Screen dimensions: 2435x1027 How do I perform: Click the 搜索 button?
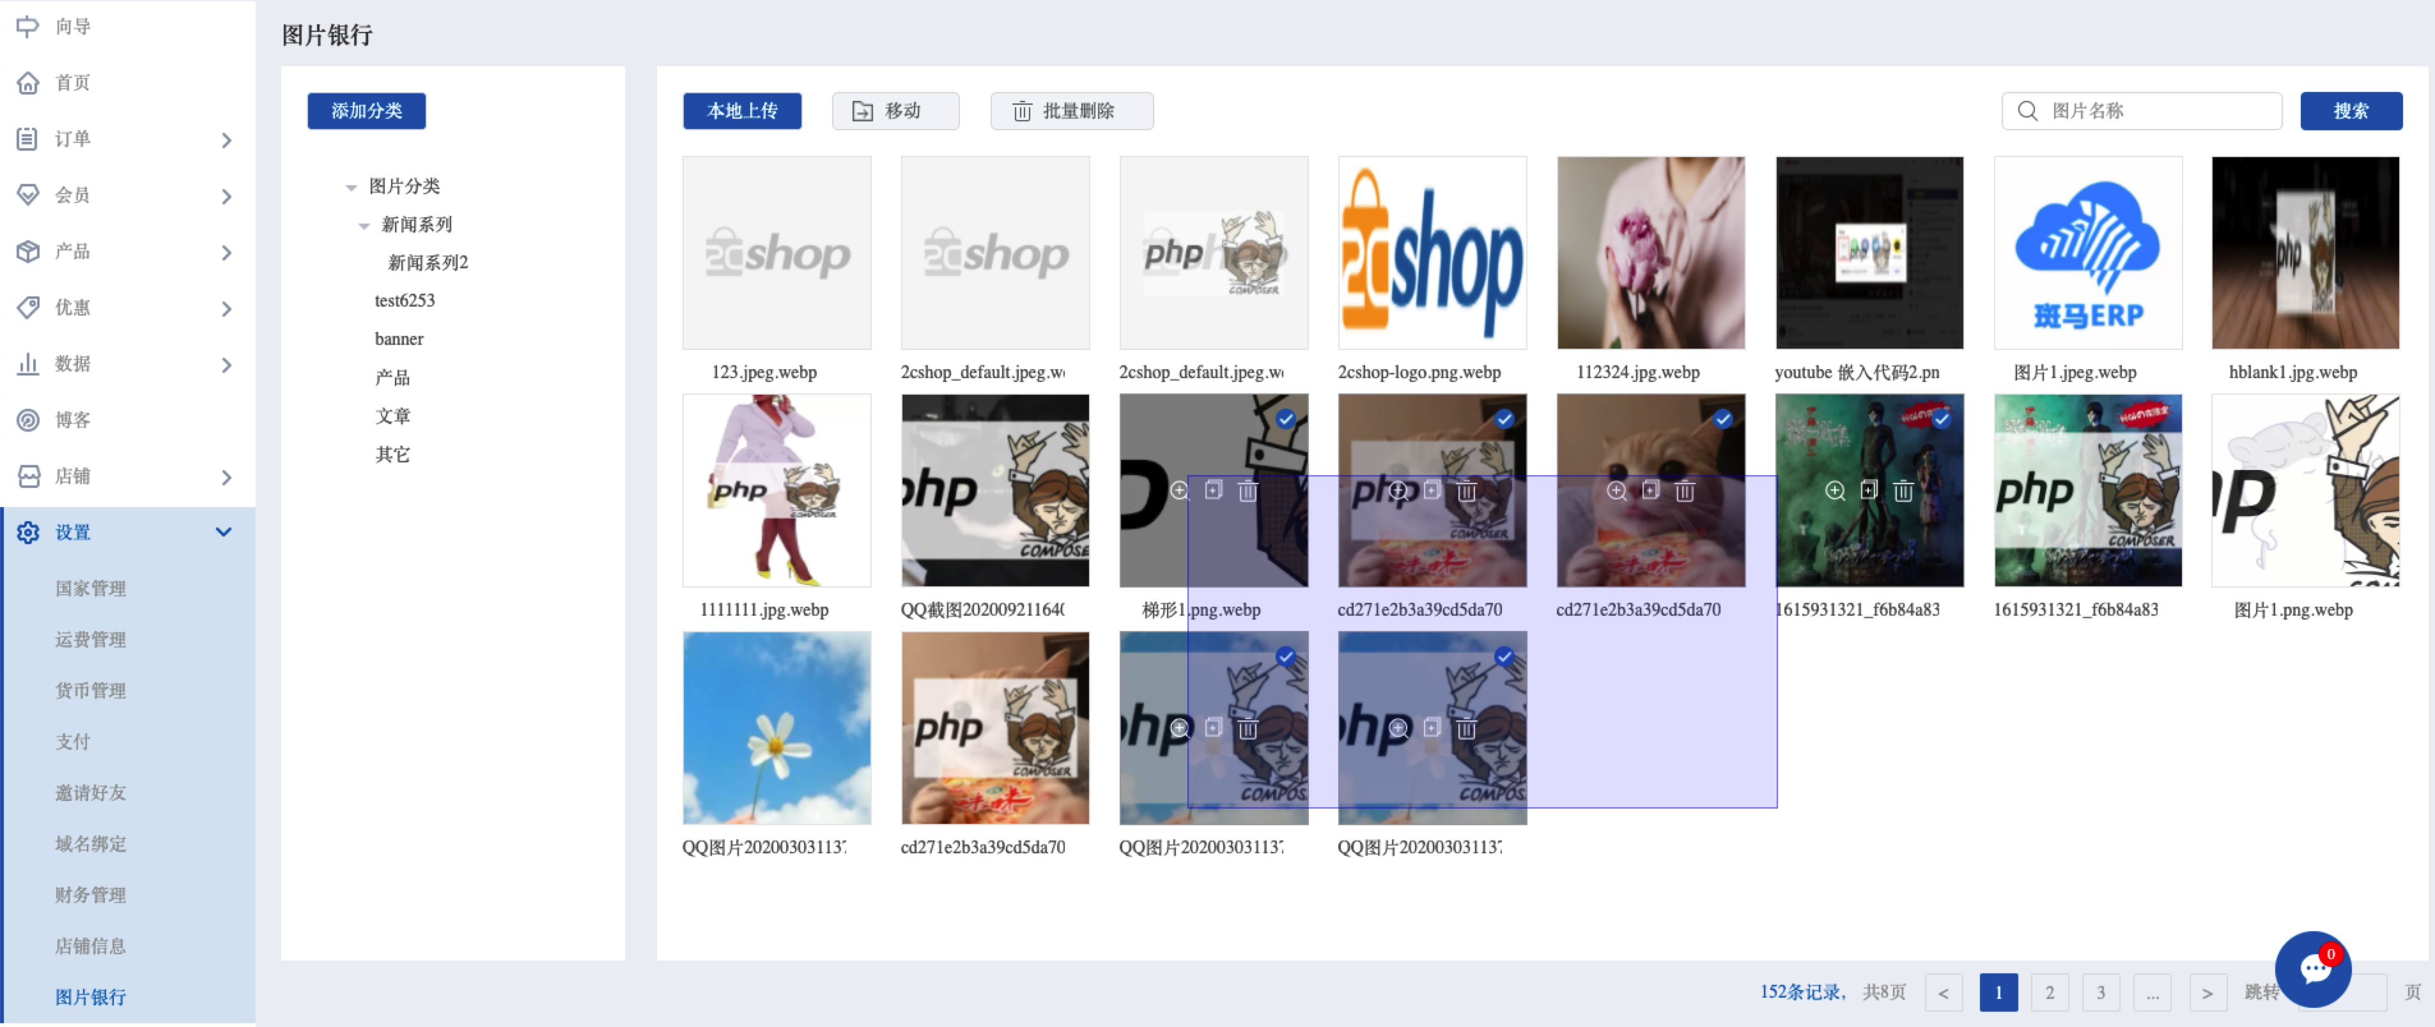[x=2351, y=110]
